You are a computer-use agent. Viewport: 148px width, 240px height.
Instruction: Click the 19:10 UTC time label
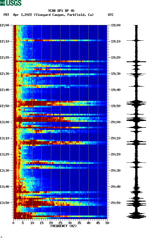click(116, 41)
